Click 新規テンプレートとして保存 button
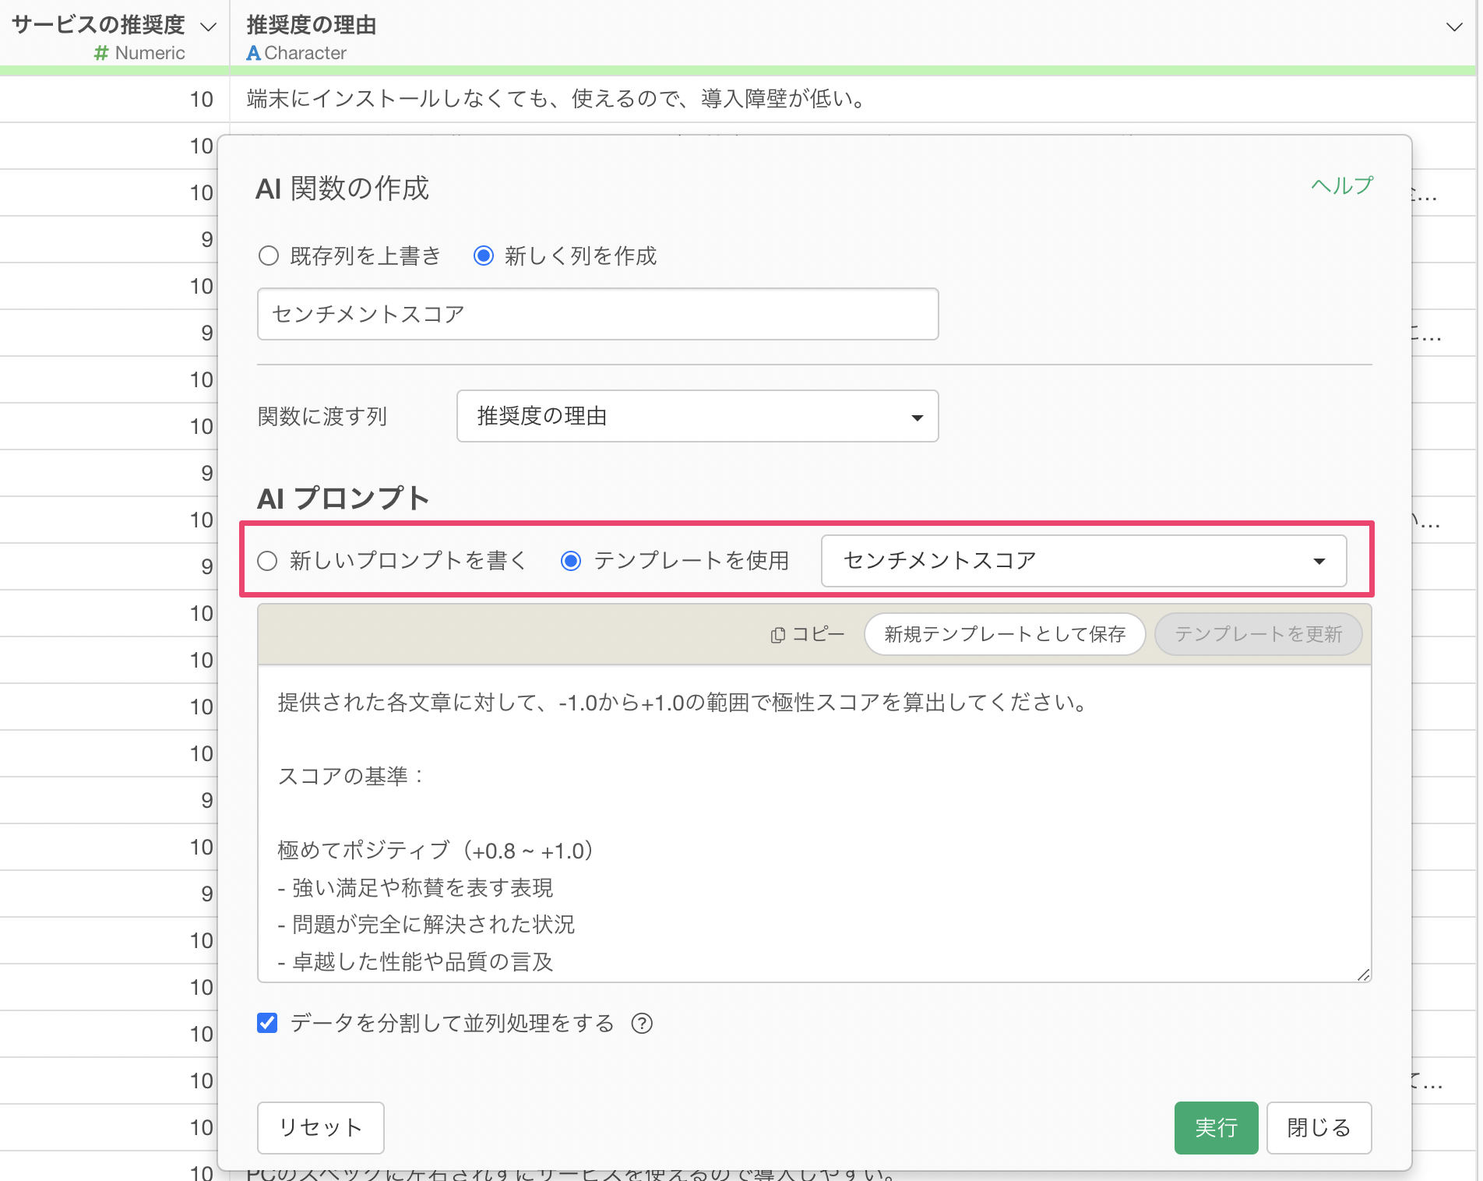1483x1181 pixels. (x=1004, y=634)
